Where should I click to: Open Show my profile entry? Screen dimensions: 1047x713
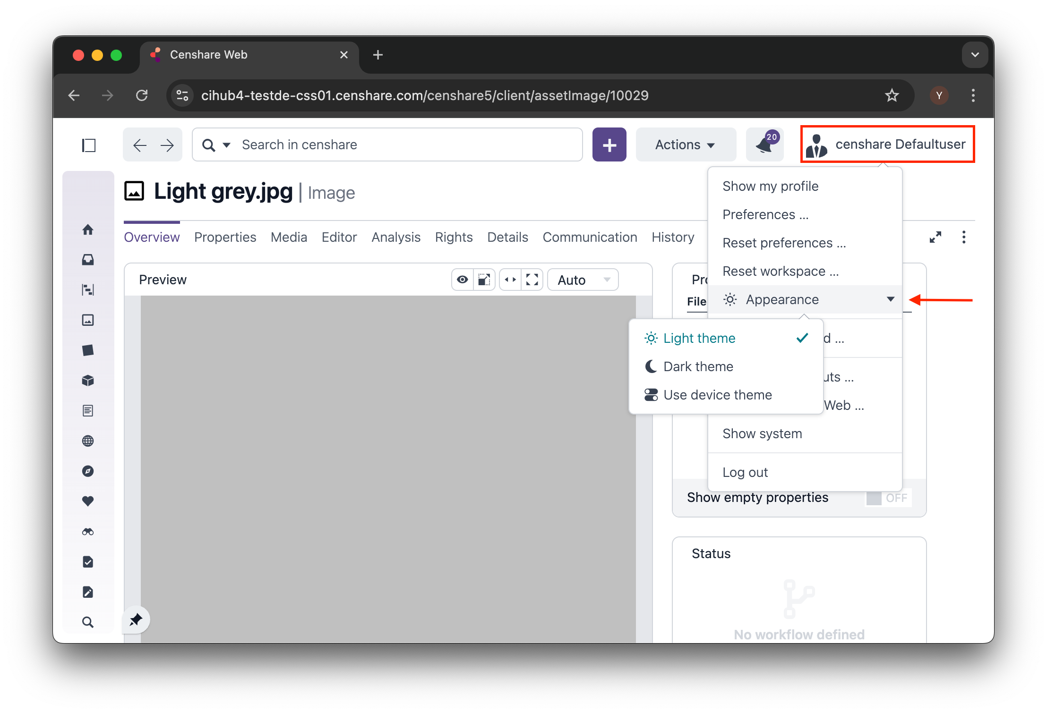click(770, 186)
